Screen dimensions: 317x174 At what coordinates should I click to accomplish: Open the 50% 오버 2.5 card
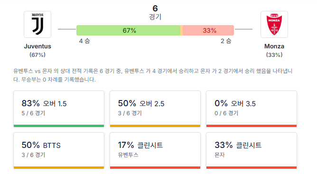point(155,109)
